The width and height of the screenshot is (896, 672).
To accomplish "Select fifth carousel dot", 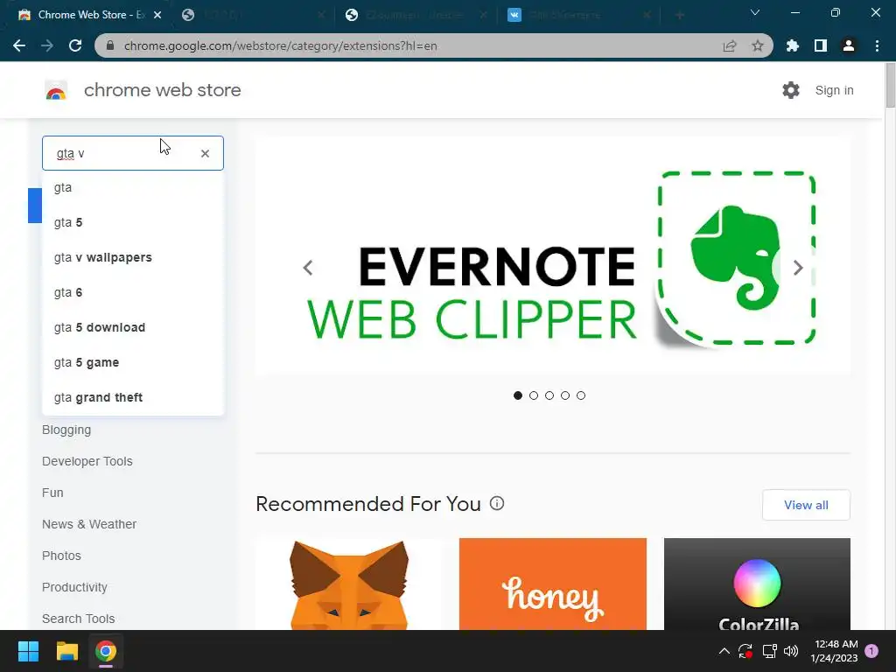I will (x=581, y=395).
